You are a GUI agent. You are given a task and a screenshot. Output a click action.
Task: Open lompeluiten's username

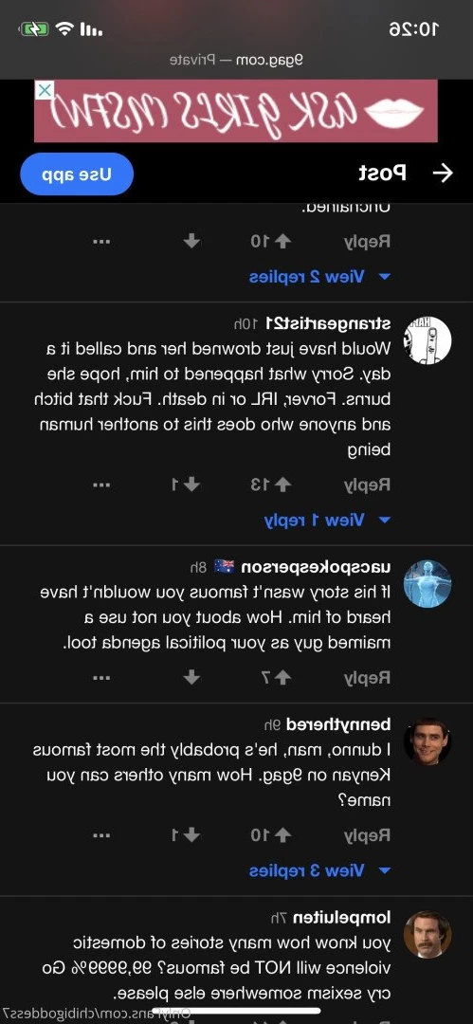[341, 918]
